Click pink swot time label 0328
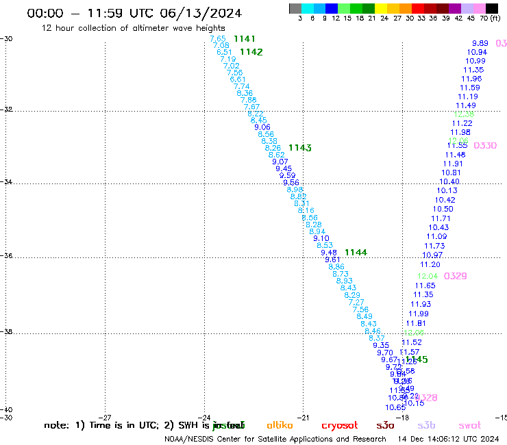The height and width of the screenshot is (445, 507). pyautogui.click(x=426, y=398)
